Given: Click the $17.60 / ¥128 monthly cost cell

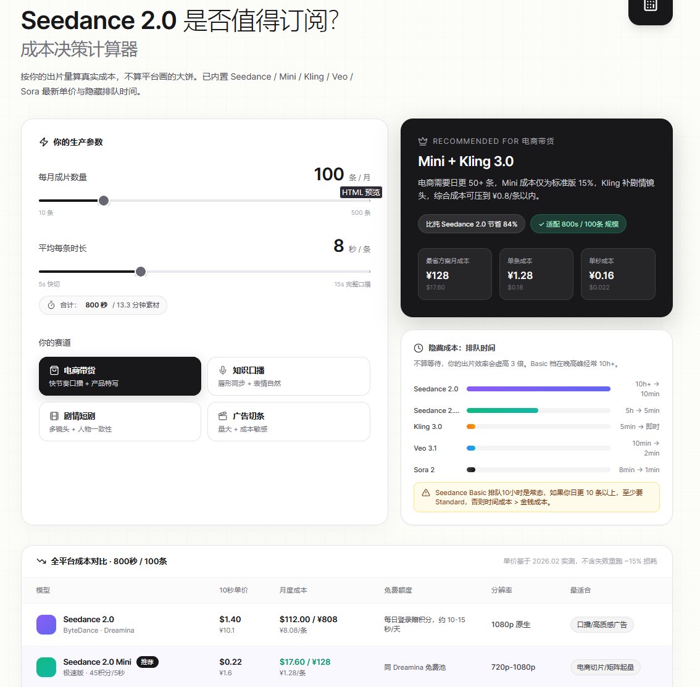Looking at the screenshot, I should pos(305,662).
